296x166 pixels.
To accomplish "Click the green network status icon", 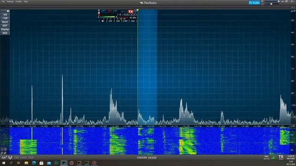I will (x=273, y=158).
